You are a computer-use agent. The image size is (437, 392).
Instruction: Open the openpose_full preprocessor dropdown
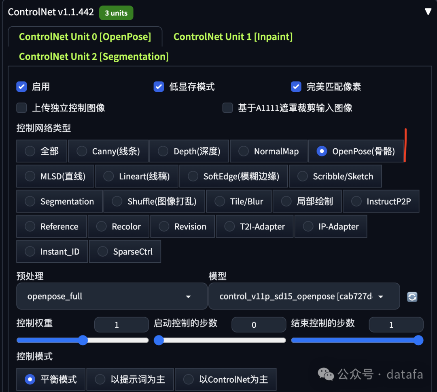[112, 296]
